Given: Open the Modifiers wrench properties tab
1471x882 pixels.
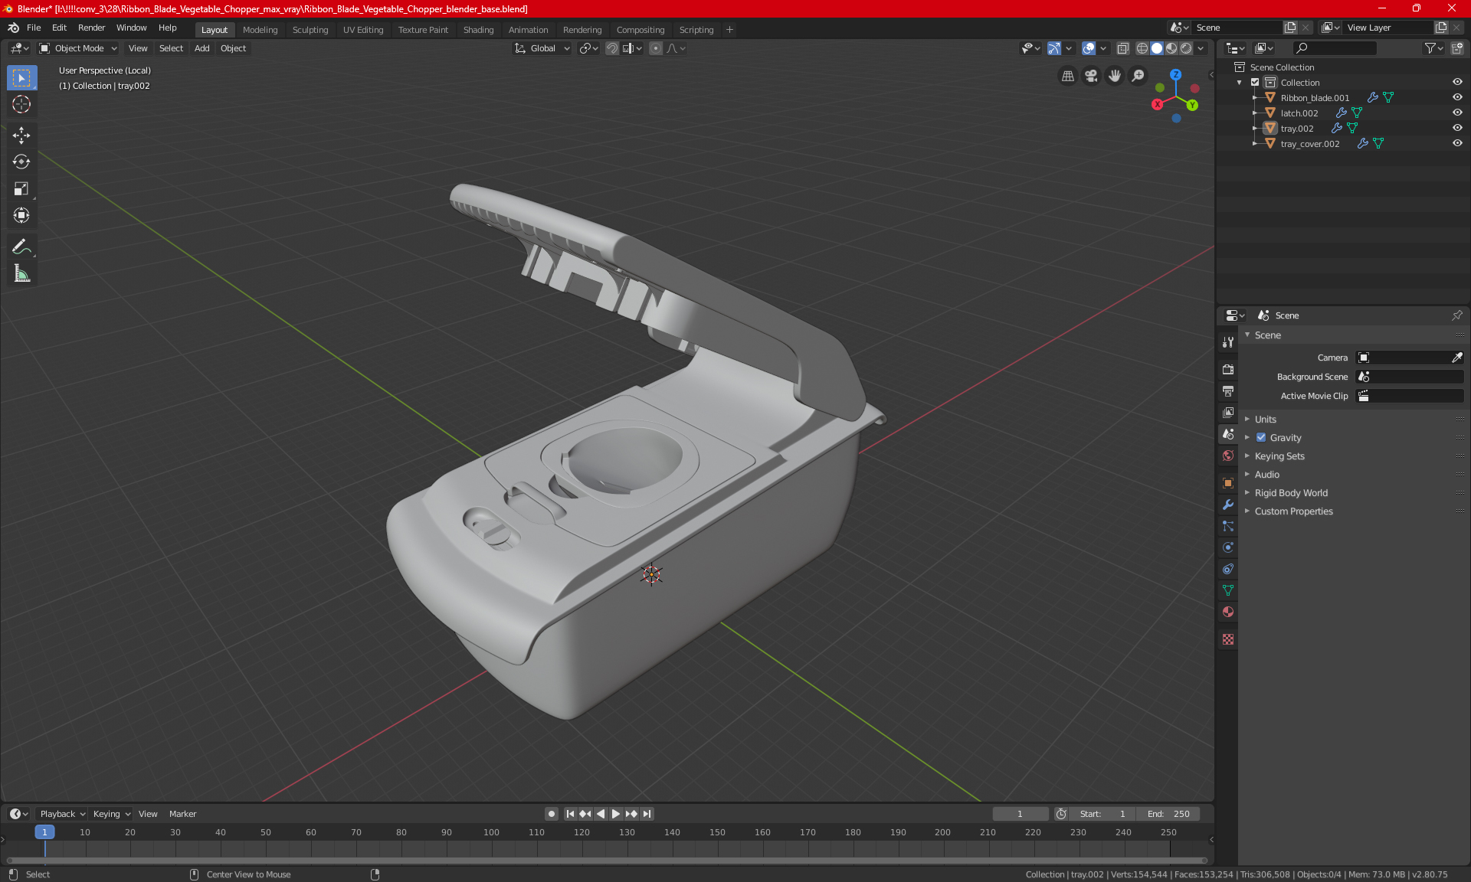Looking at the screenshot, I should tap(1228, 505).
